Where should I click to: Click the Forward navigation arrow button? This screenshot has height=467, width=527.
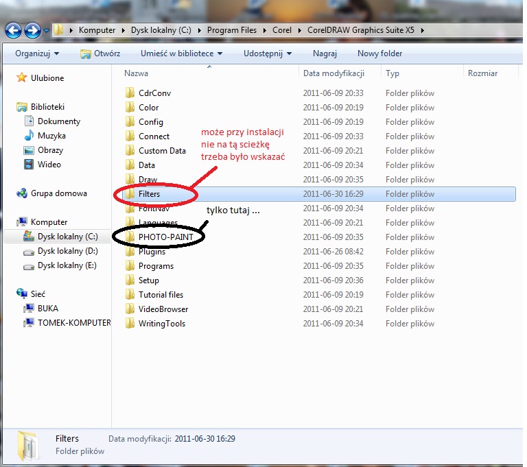click(x=32, y=30)
